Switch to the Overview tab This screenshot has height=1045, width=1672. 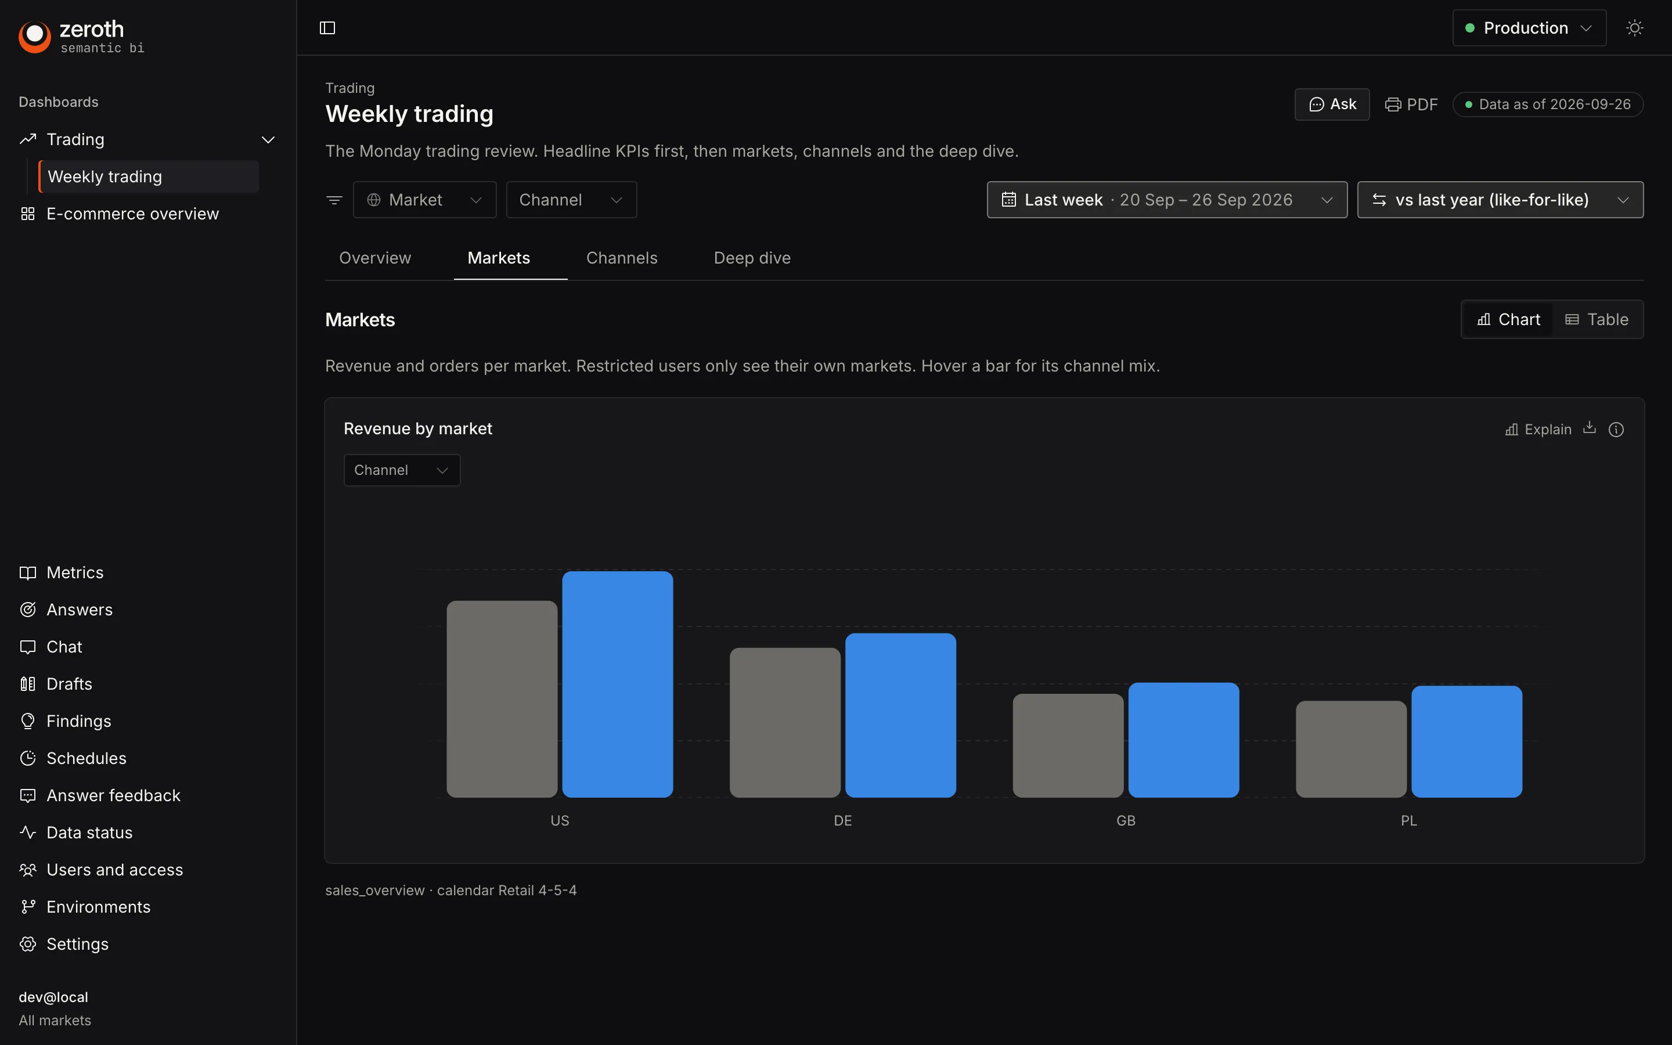coord(375,258)
